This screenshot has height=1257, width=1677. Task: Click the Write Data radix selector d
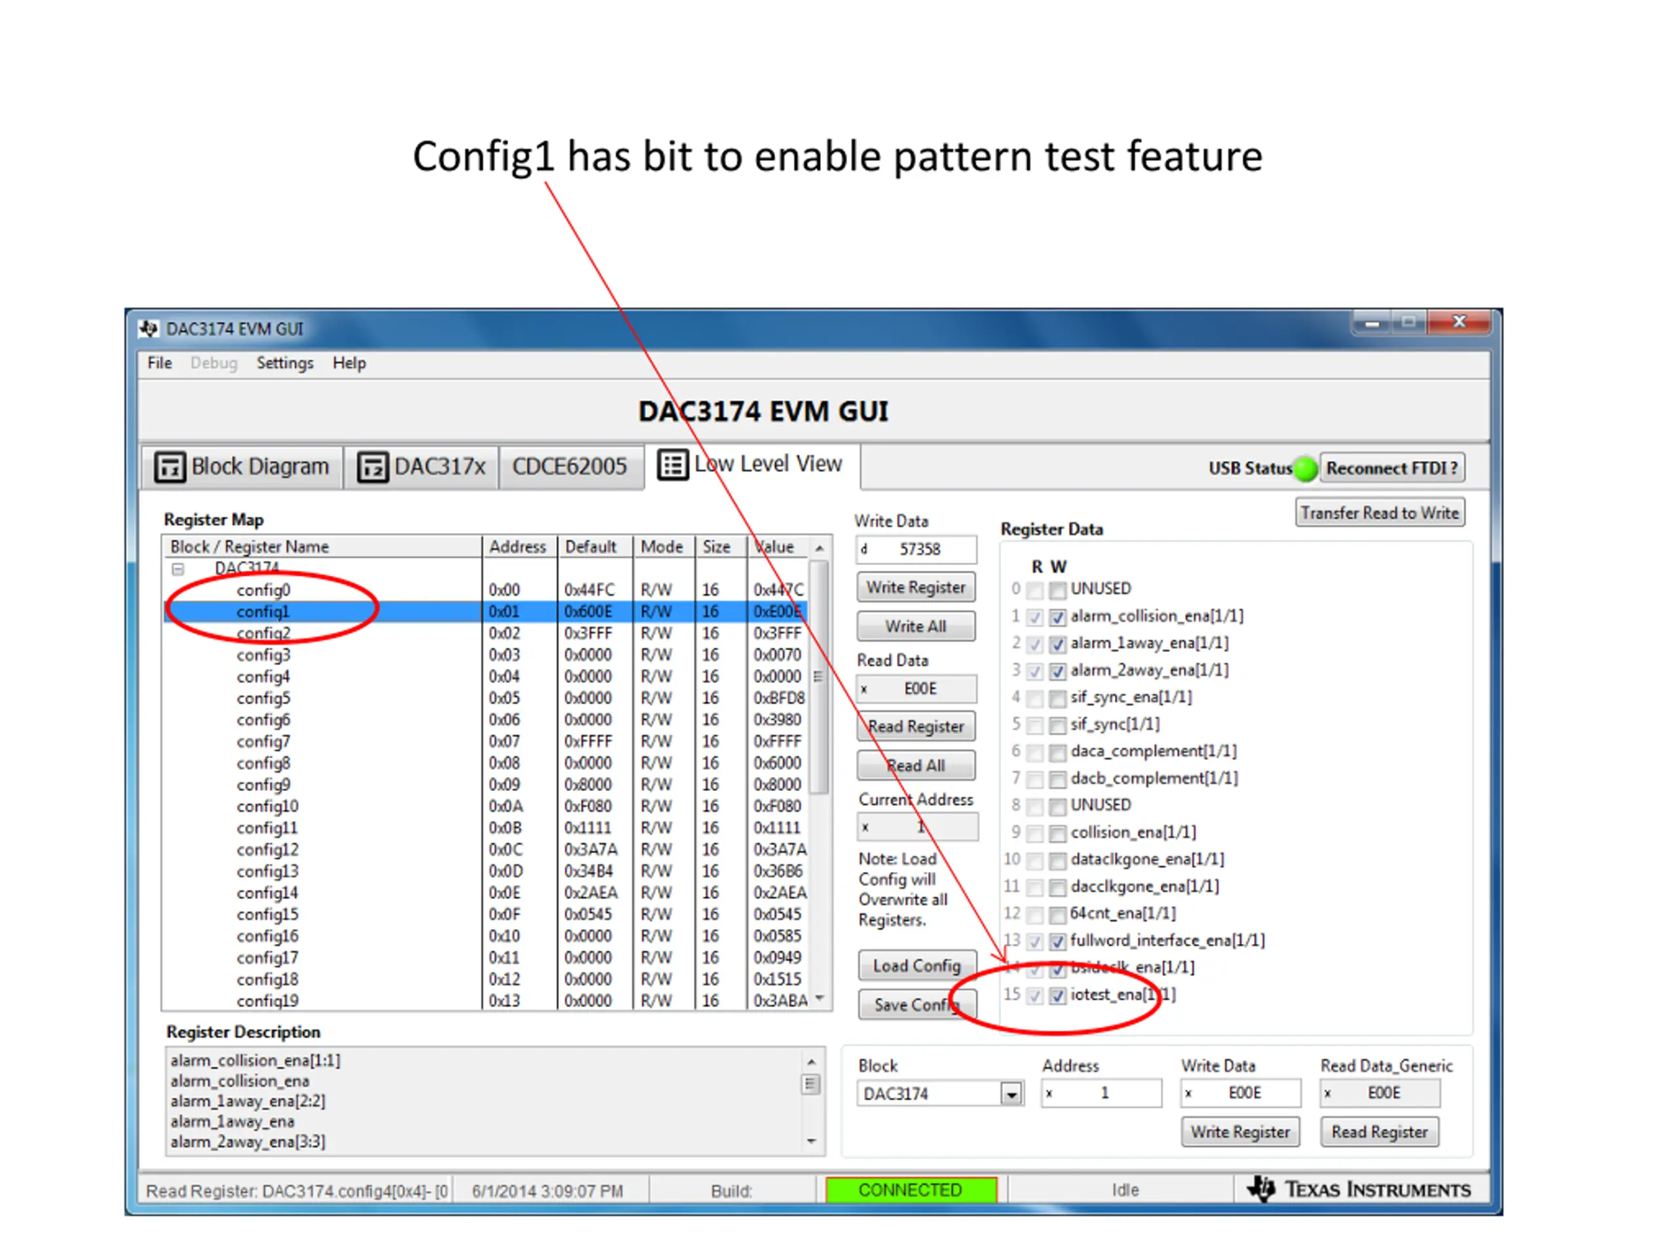(864, 549)
